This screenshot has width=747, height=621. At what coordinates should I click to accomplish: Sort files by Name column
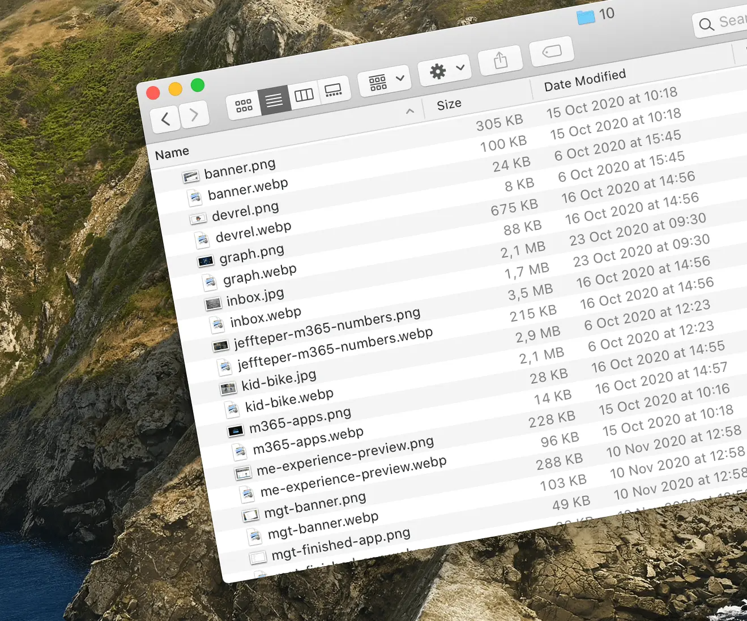coord(172,153)
